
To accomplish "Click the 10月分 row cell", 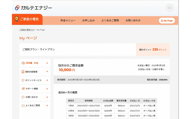I will 71,111.
